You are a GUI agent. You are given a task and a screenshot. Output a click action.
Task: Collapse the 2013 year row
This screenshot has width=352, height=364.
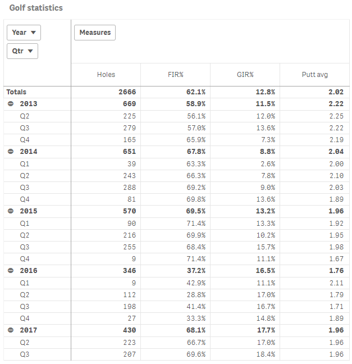pyautogui.click(x=11, y=104)
